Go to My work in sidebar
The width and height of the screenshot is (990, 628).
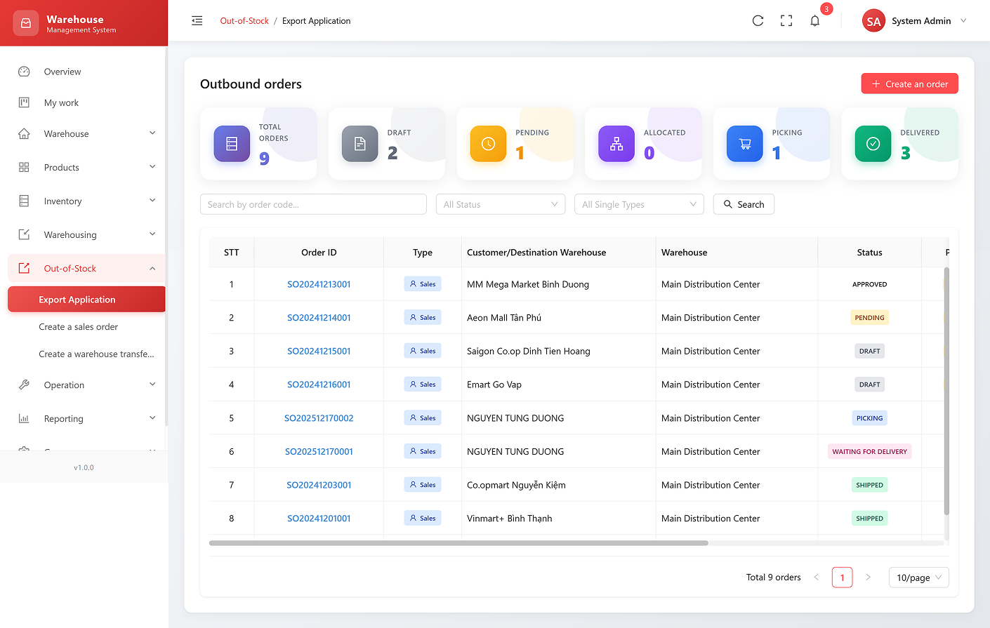tap(62, 103)
